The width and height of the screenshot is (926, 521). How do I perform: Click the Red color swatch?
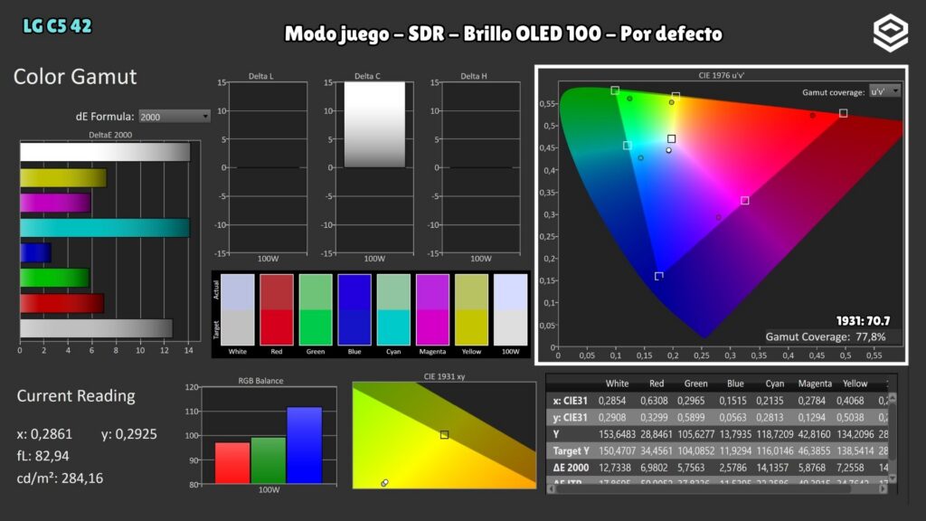coord(277,309)
